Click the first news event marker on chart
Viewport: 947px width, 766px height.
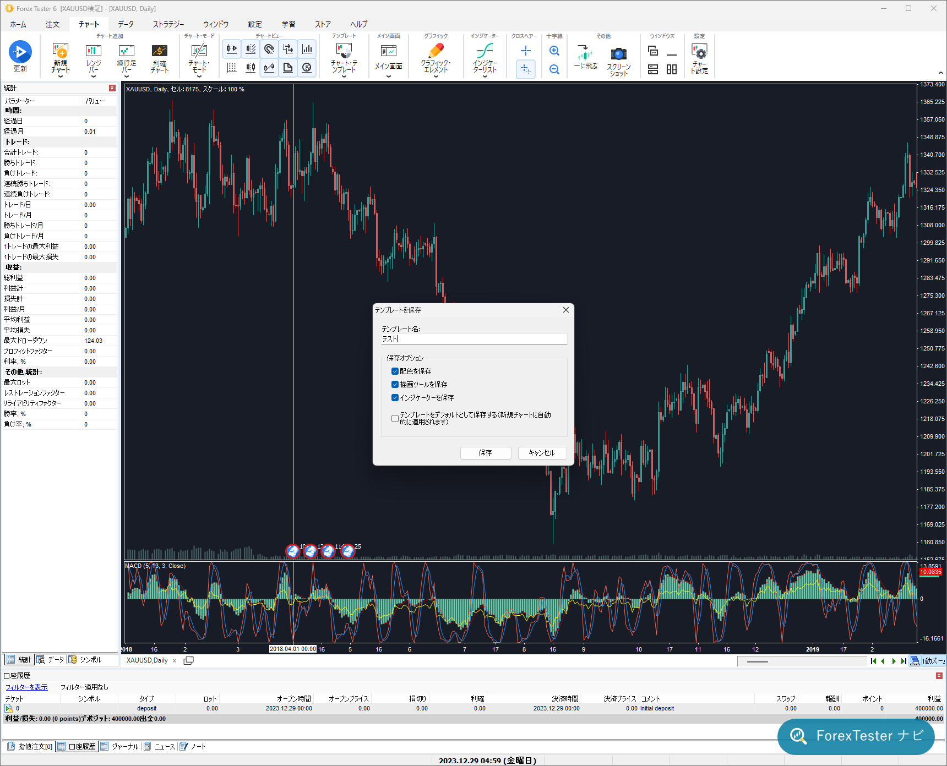pyautogui.click(x=293, y=551)
